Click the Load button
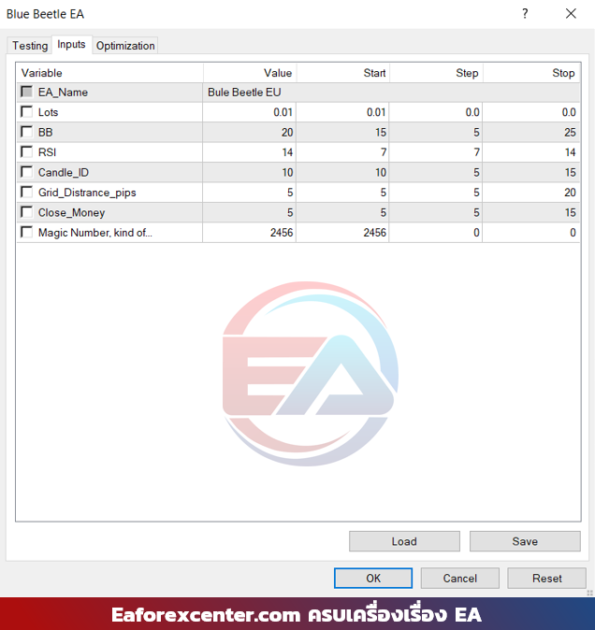The height and width of the screenshot is (630, 595). 404,541
